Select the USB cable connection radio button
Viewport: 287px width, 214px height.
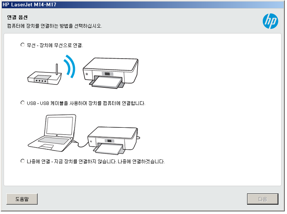click(22, 103)
